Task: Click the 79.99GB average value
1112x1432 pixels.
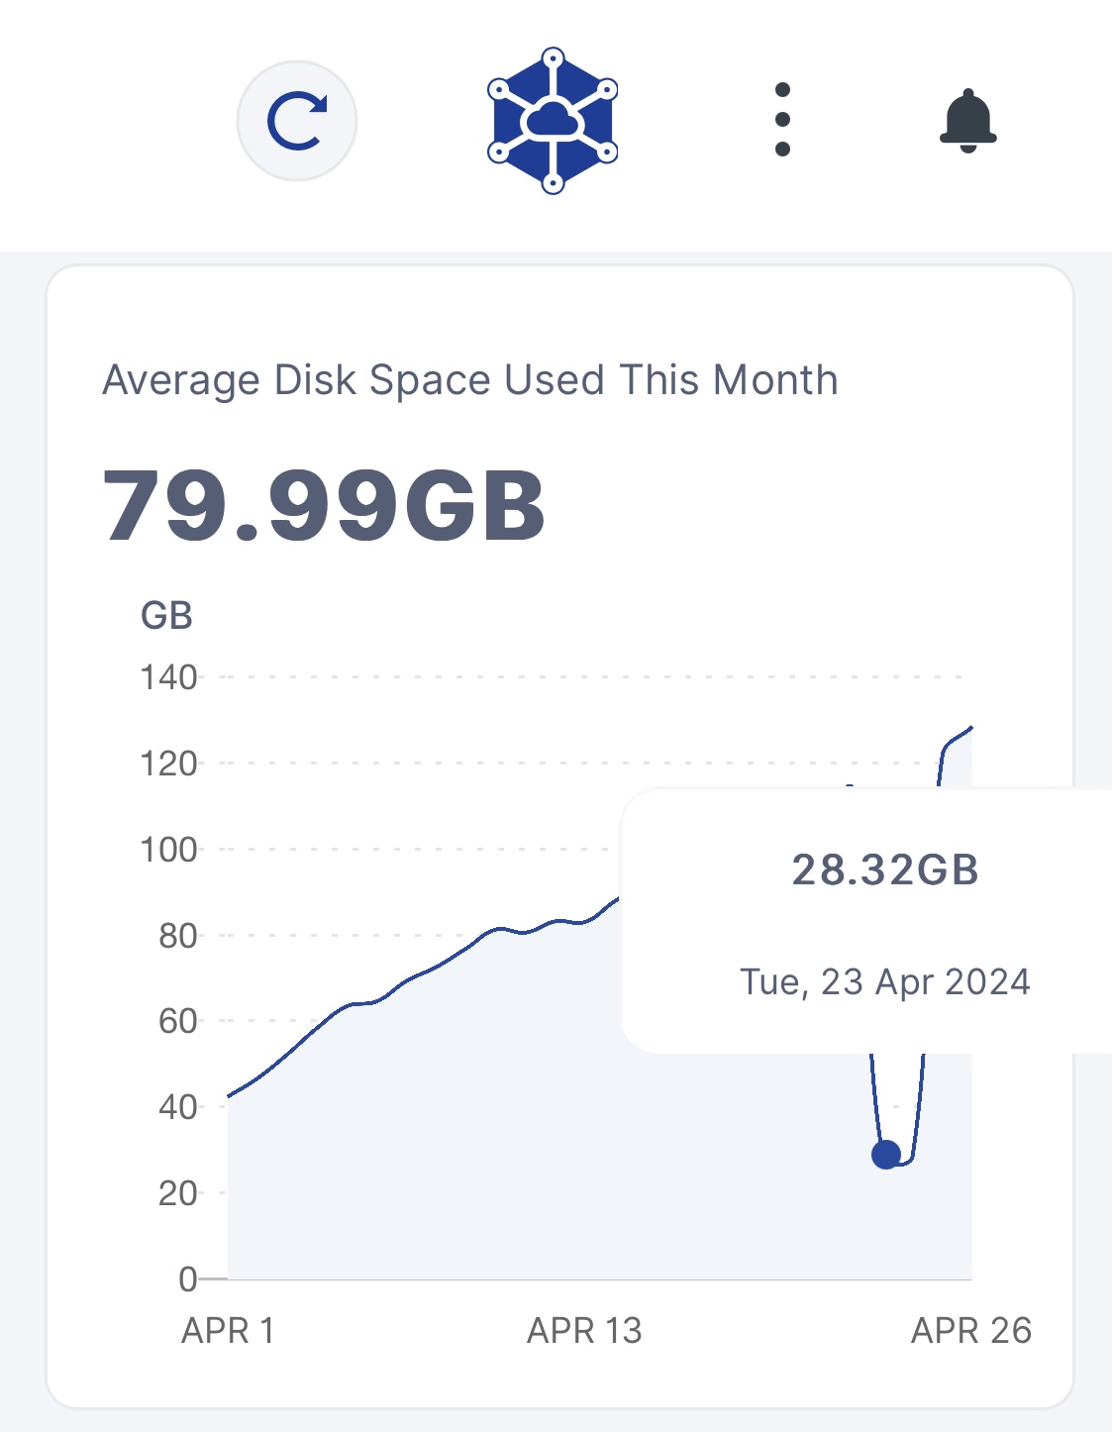Action: 324,506
